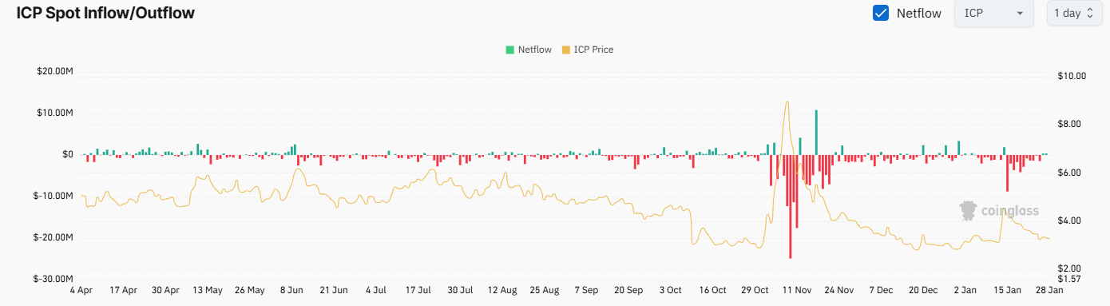
Task: Click the deepest red outflow bar in November
Action: click(791, 206)
